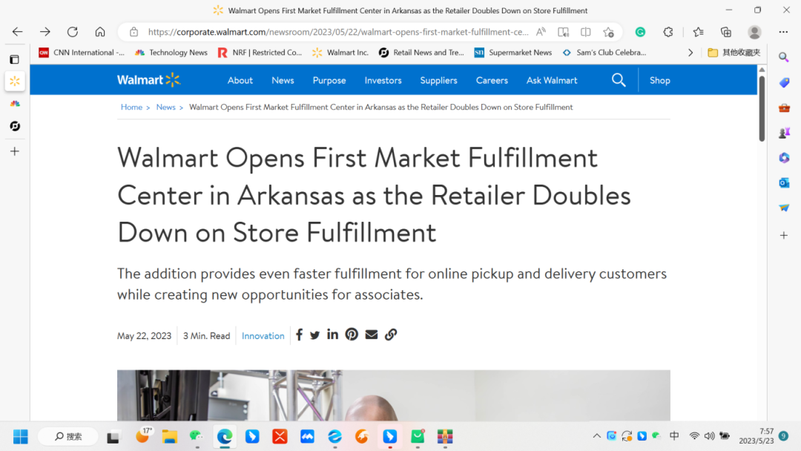Open the 其他收藏夹 favorites folder
The width and height of the screenshot is (801, 451).
tap(734, 53)
